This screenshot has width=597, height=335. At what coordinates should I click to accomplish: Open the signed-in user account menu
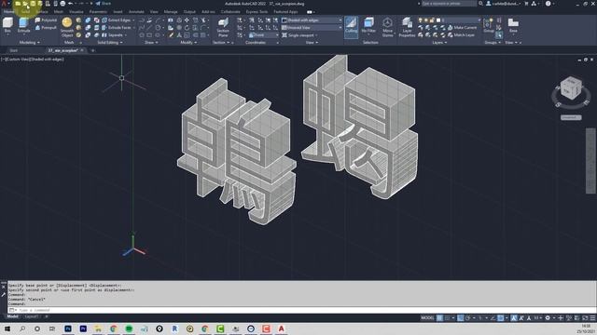(504, 4)
